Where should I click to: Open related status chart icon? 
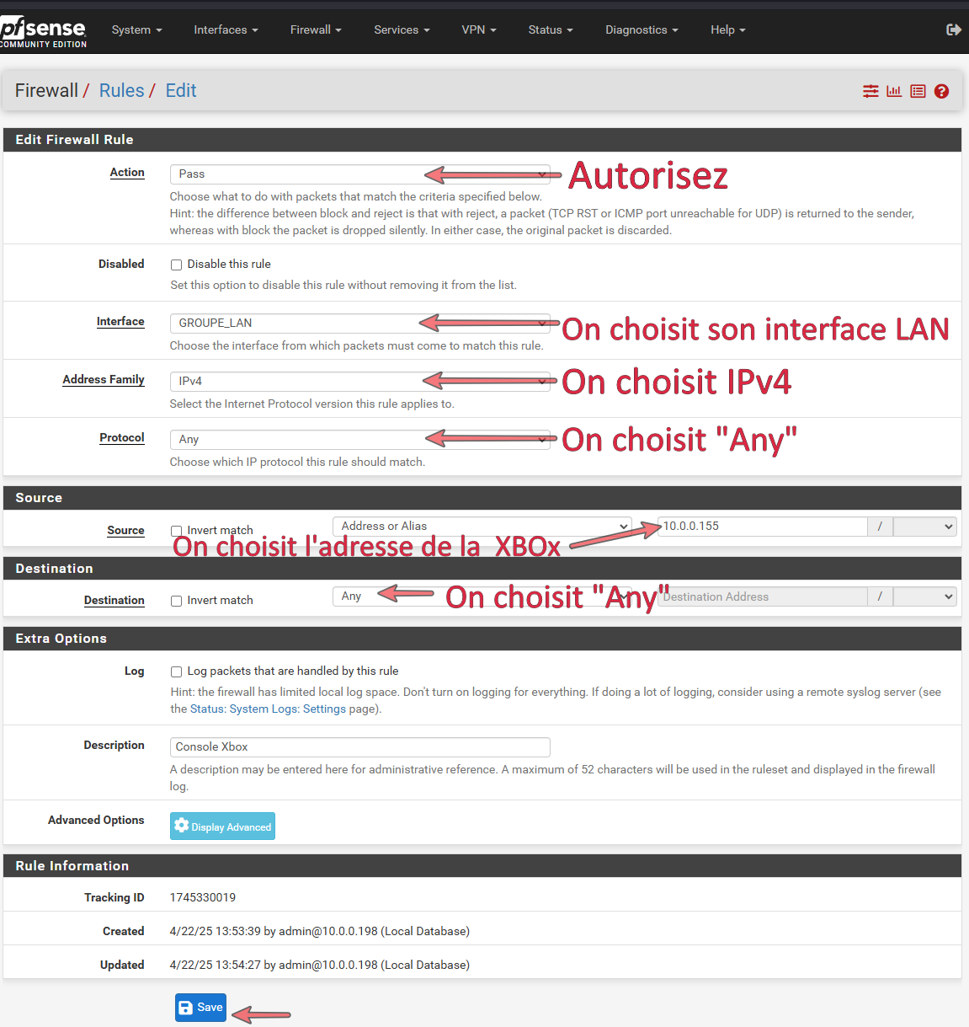click(894, 91)
